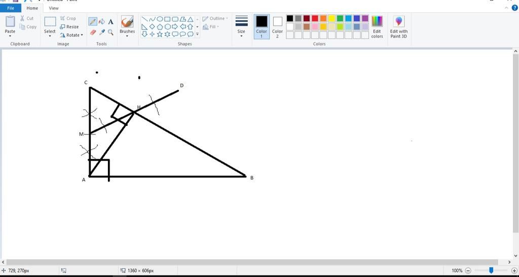
Task: Open the Select dropdown arrow
Action: pyautogui.click(x=50, y=36)
